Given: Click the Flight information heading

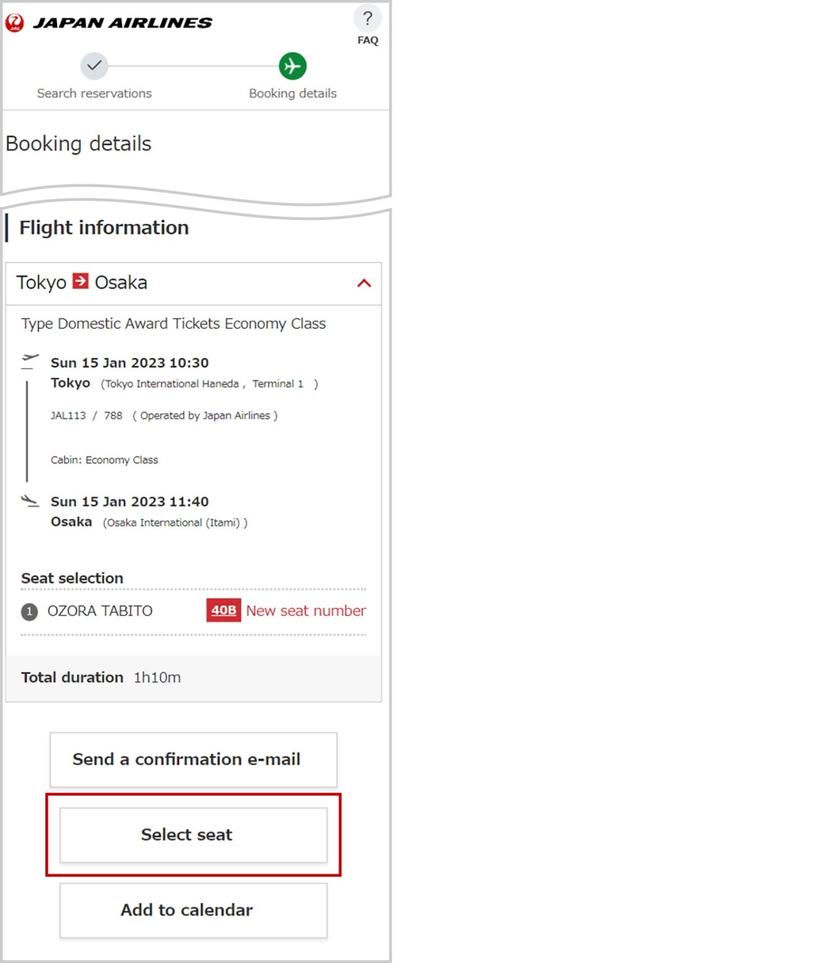Looking at the screenshot, I should point(104,228).
